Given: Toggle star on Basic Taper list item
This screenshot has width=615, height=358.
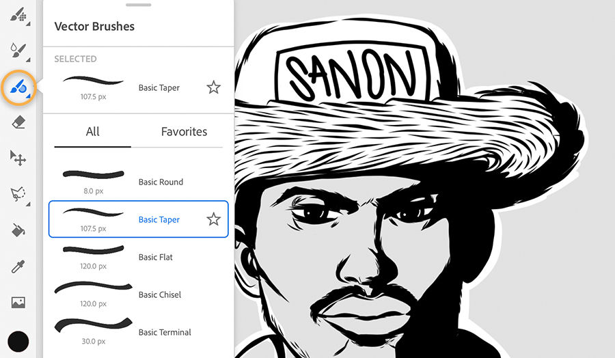Looking at the screenshot, I should point(214,219).
